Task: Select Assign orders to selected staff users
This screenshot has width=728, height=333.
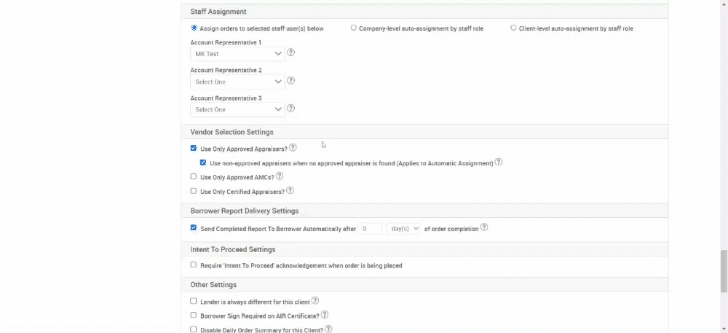Action: 194,28
